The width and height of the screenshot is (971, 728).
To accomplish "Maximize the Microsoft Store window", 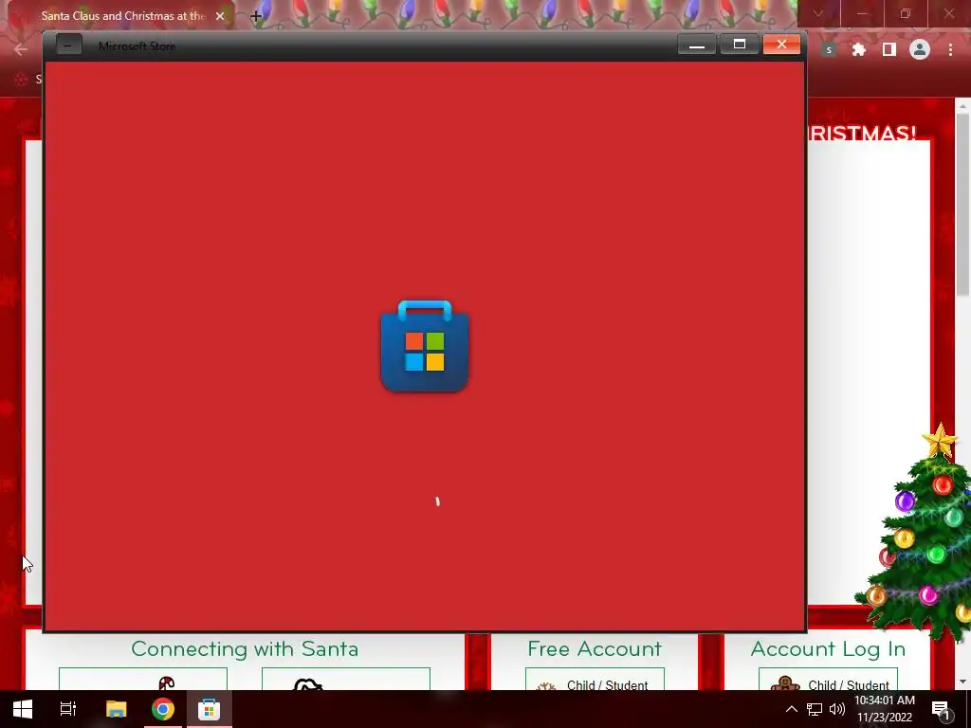I will click(x=740, y=45).
